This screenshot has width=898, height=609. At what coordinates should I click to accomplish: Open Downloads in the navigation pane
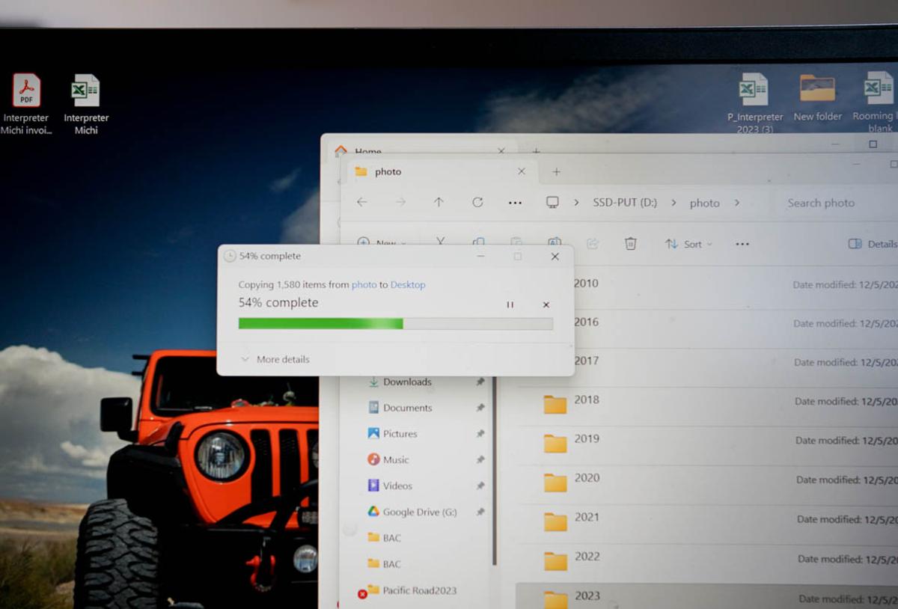click(407, 382)
